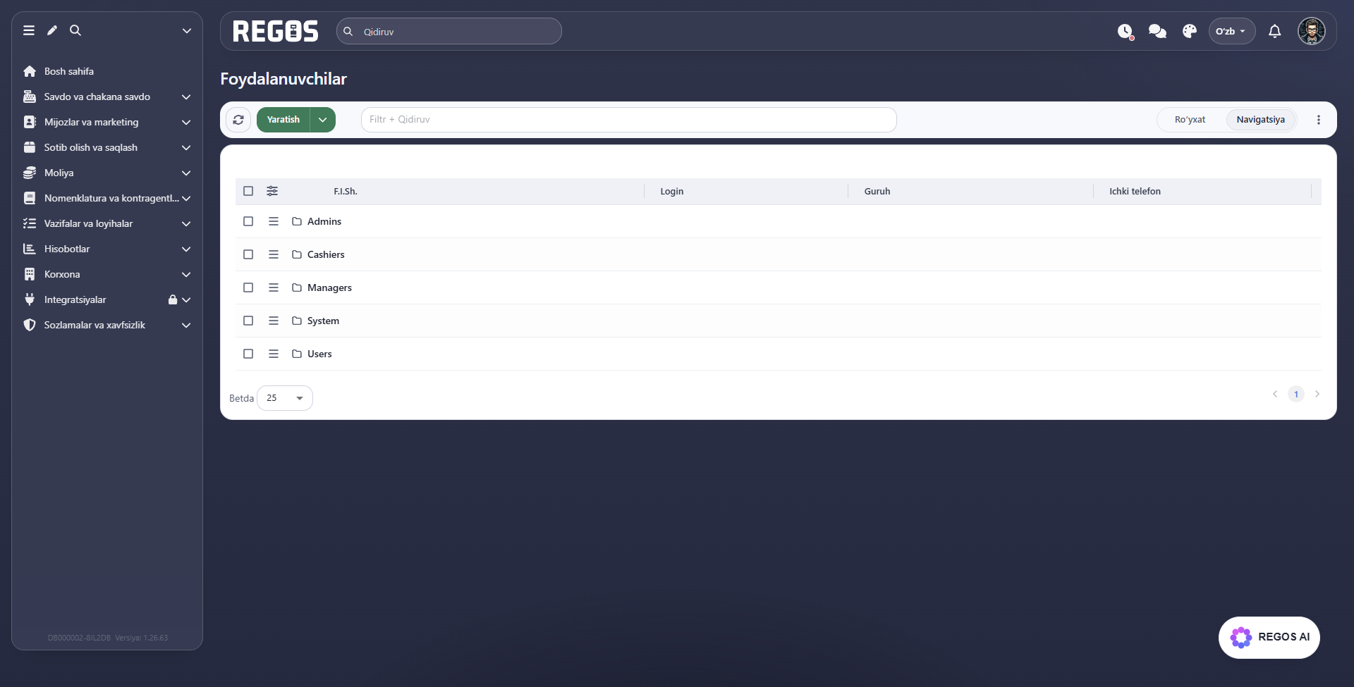
Task: Open the theme palette icon
Action: [1190, 31]
